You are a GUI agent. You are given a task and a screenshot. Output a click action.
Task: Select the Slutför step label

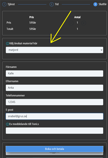pos(103,4)
